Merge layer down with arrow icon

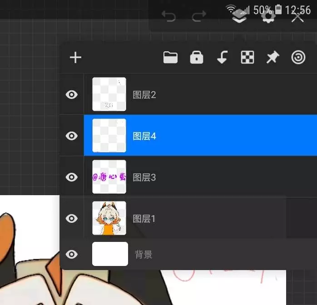click(222, 58)
